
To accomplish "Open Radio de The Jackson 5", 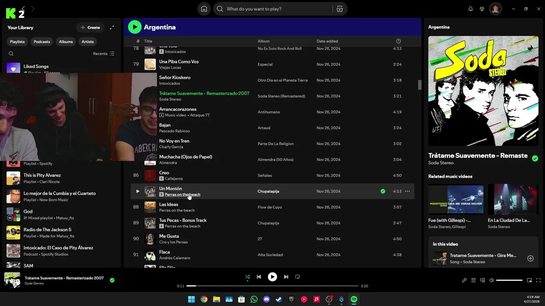I will (x=62, y=232).
